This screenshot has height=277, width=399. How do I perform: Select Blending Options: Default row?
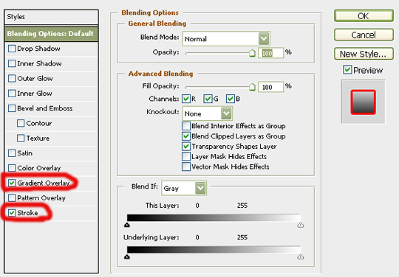tap(51, 34)
